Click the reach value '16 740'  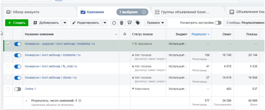pos(227,55)
